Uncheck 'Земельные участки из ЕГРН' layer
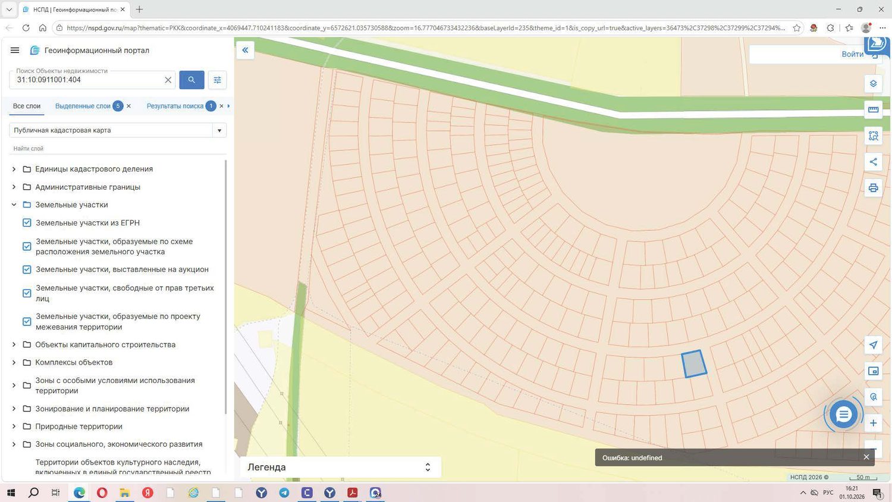This screenshot has width=892, height=502. [x=27, y=223]
